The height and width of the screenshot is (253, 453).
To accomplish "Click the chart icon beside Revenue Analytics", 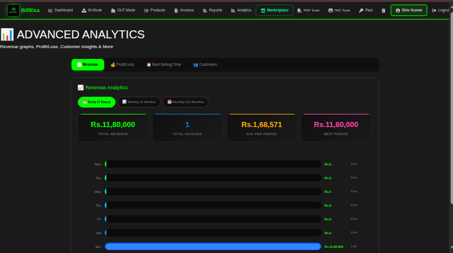I will 81,88.
